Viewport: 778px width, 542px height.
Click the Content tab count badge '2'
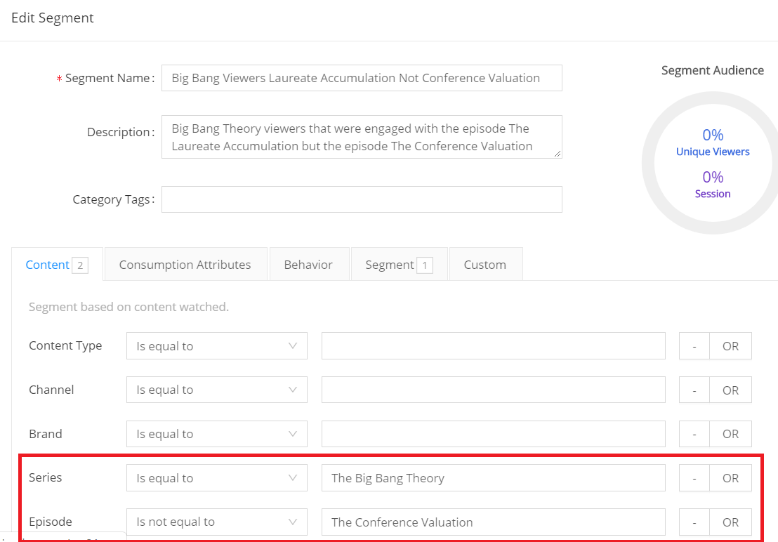pyautogui.click(x=80, y=265)
